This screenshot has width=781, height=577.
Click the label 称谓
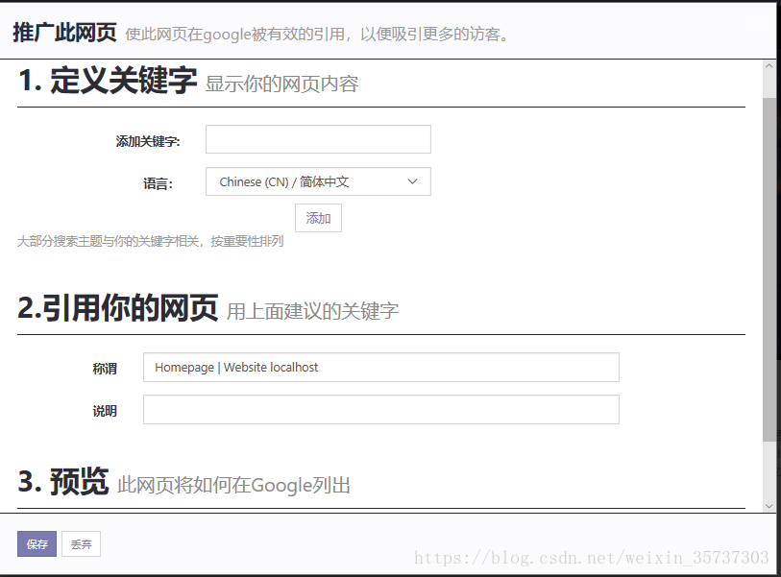pyautogui.click(x=105, y=369)
